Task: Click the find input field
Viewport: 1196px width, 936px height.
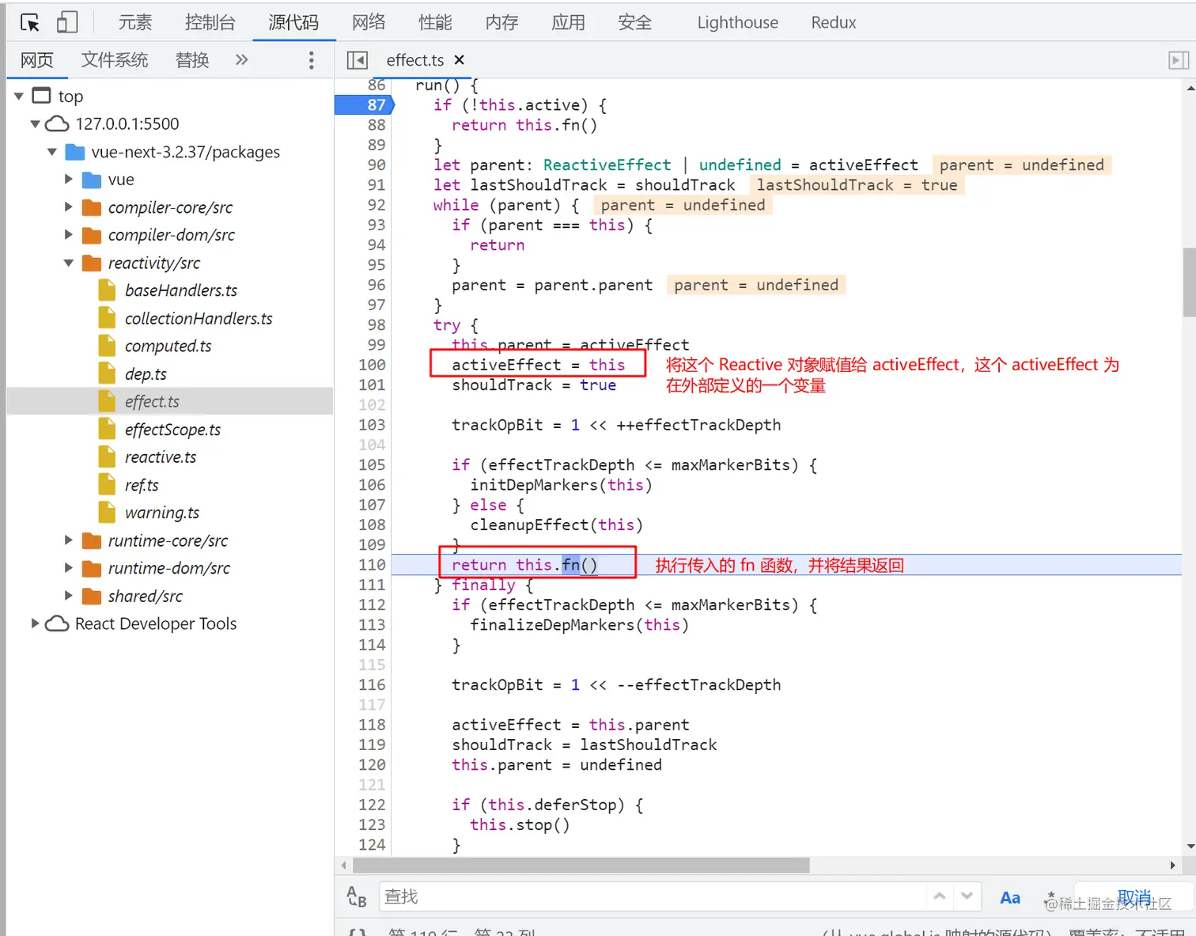Action: point(653,896)
